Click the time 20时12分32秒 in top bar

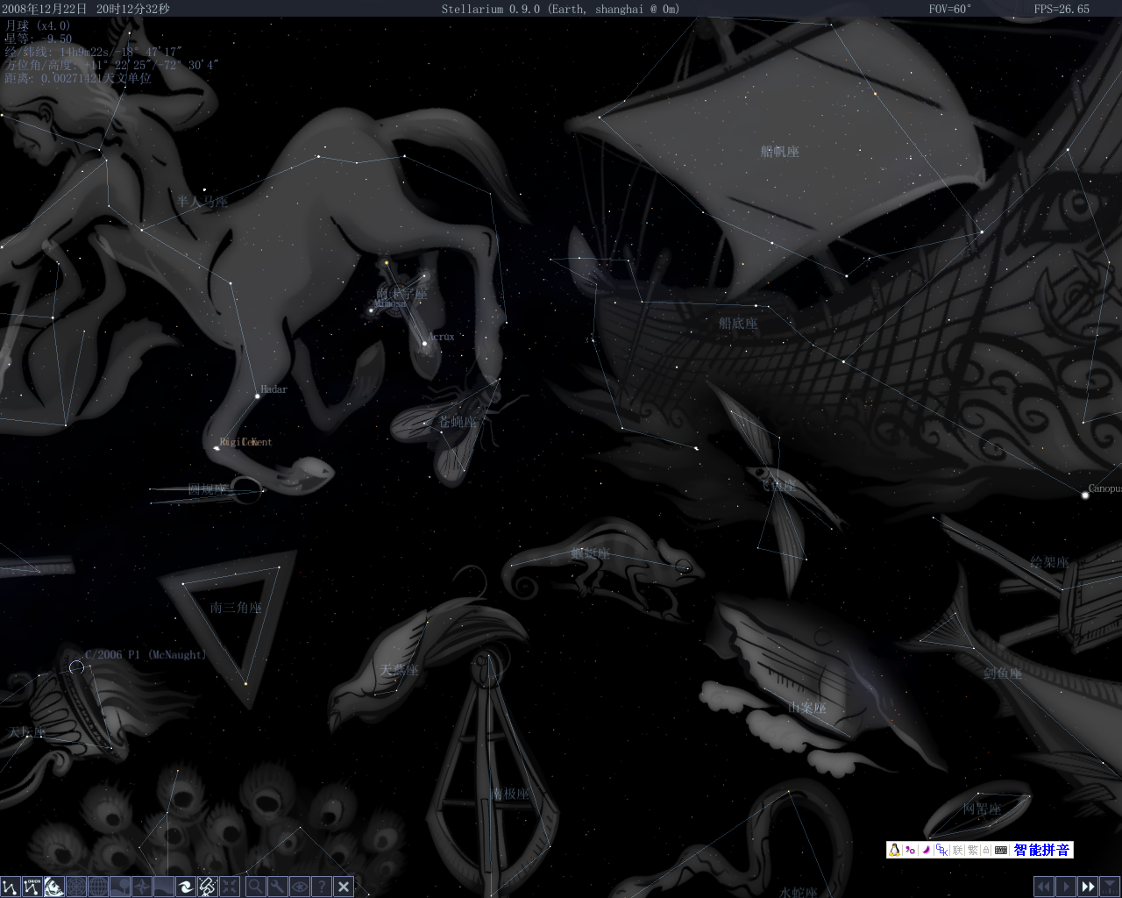[x=133, y=9]
